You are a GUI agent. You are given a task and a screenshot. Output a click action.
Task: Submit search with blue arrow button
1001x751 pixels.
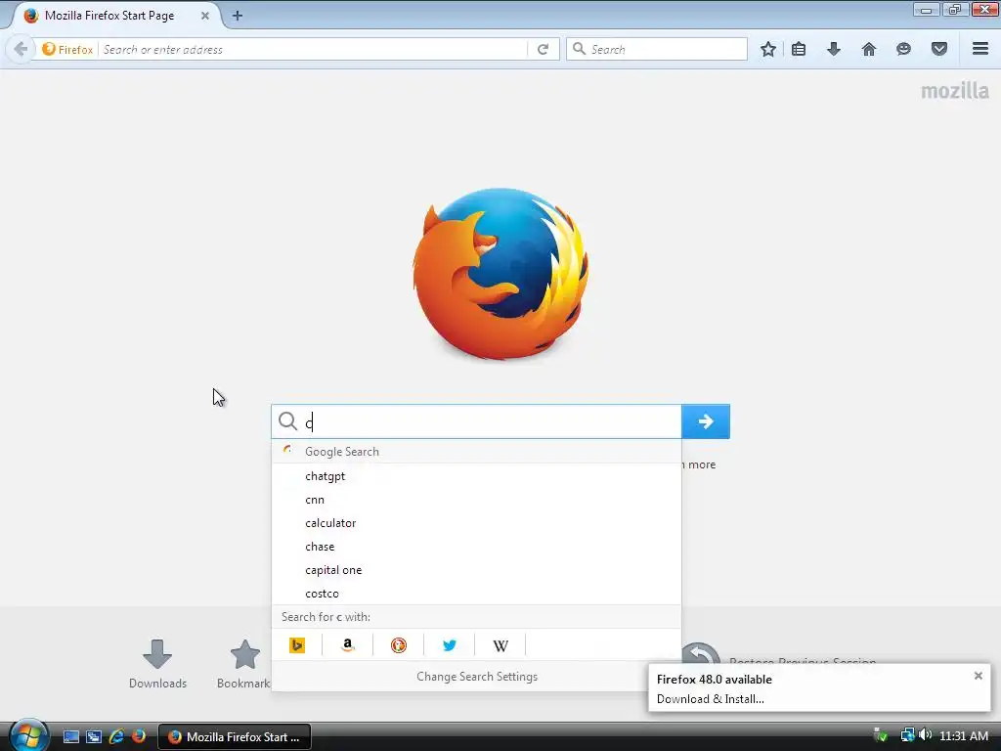tap(706, 421)
